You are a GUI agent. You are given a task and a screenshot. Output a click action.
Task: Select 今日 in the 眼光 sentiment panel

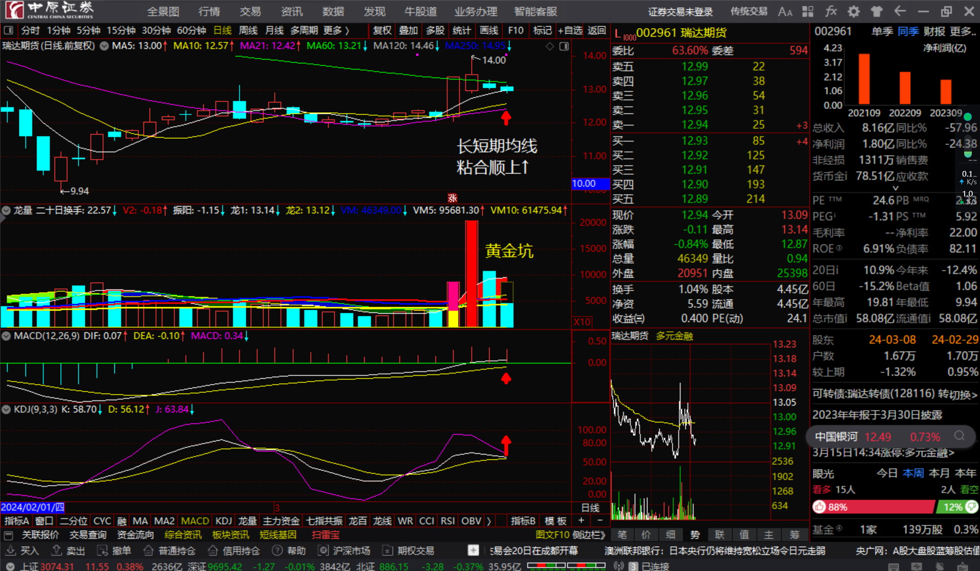point(887,474)
